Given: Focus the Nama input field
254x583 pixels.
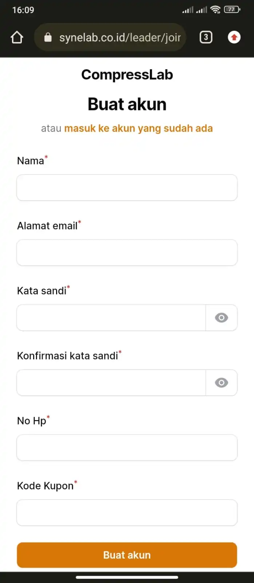Looking at the screenshot, I should 127,188.
